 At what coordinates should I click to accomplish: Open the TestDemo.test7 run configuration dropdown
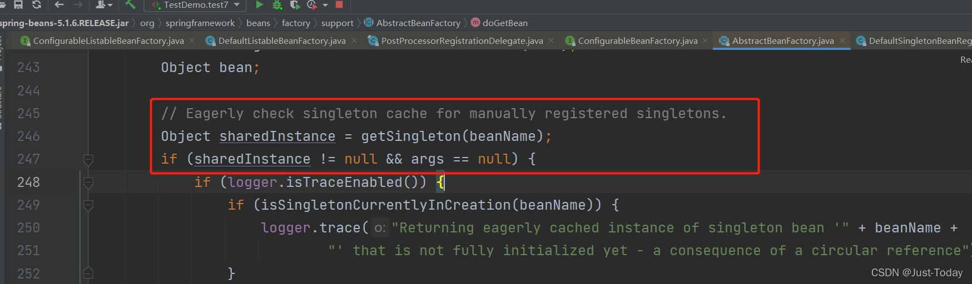196,5
